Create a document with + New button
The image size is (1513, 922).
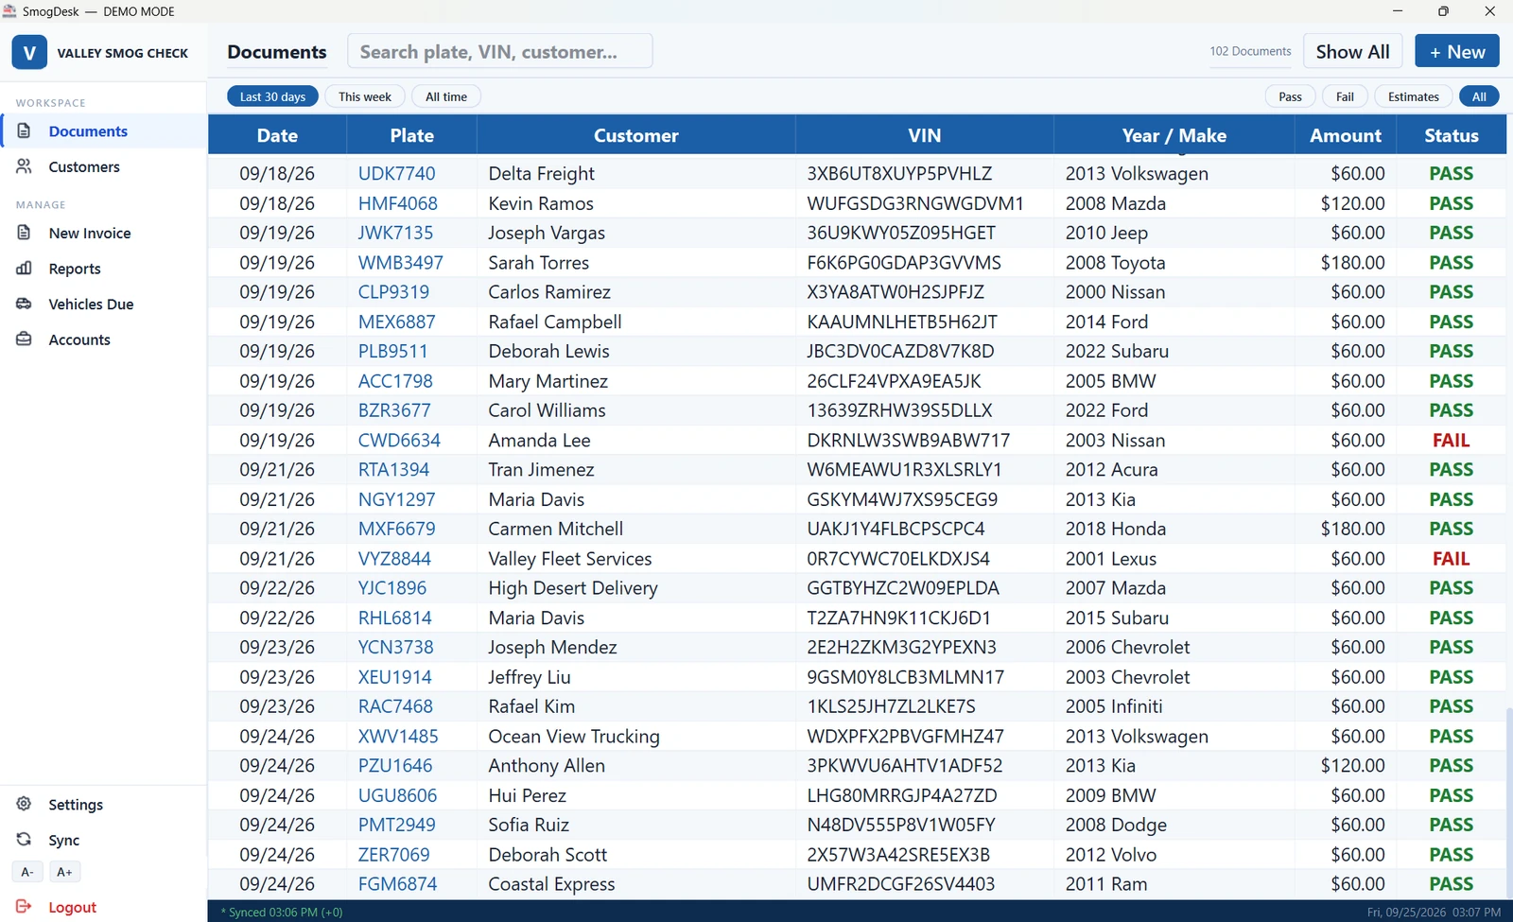click(x=1457, y=51)
